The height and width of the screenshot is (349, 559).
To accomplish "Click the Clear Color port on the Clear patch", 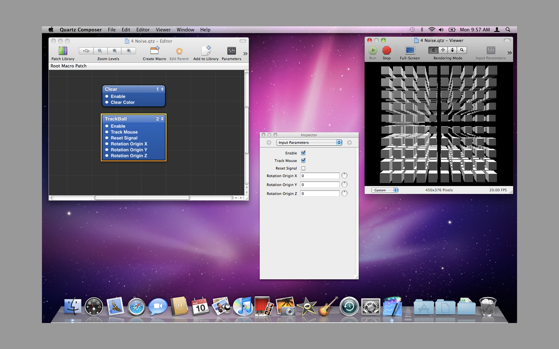I will click(107, 102).
